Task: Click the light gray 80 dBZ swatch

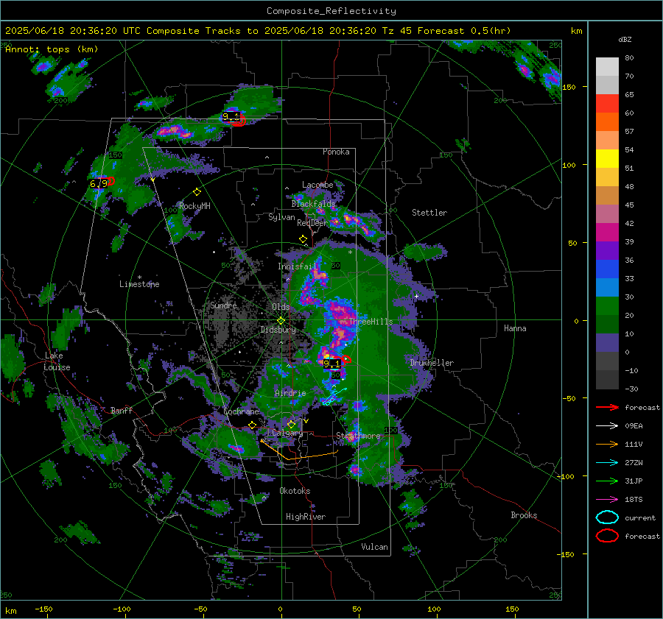Action: pos(607,66)
